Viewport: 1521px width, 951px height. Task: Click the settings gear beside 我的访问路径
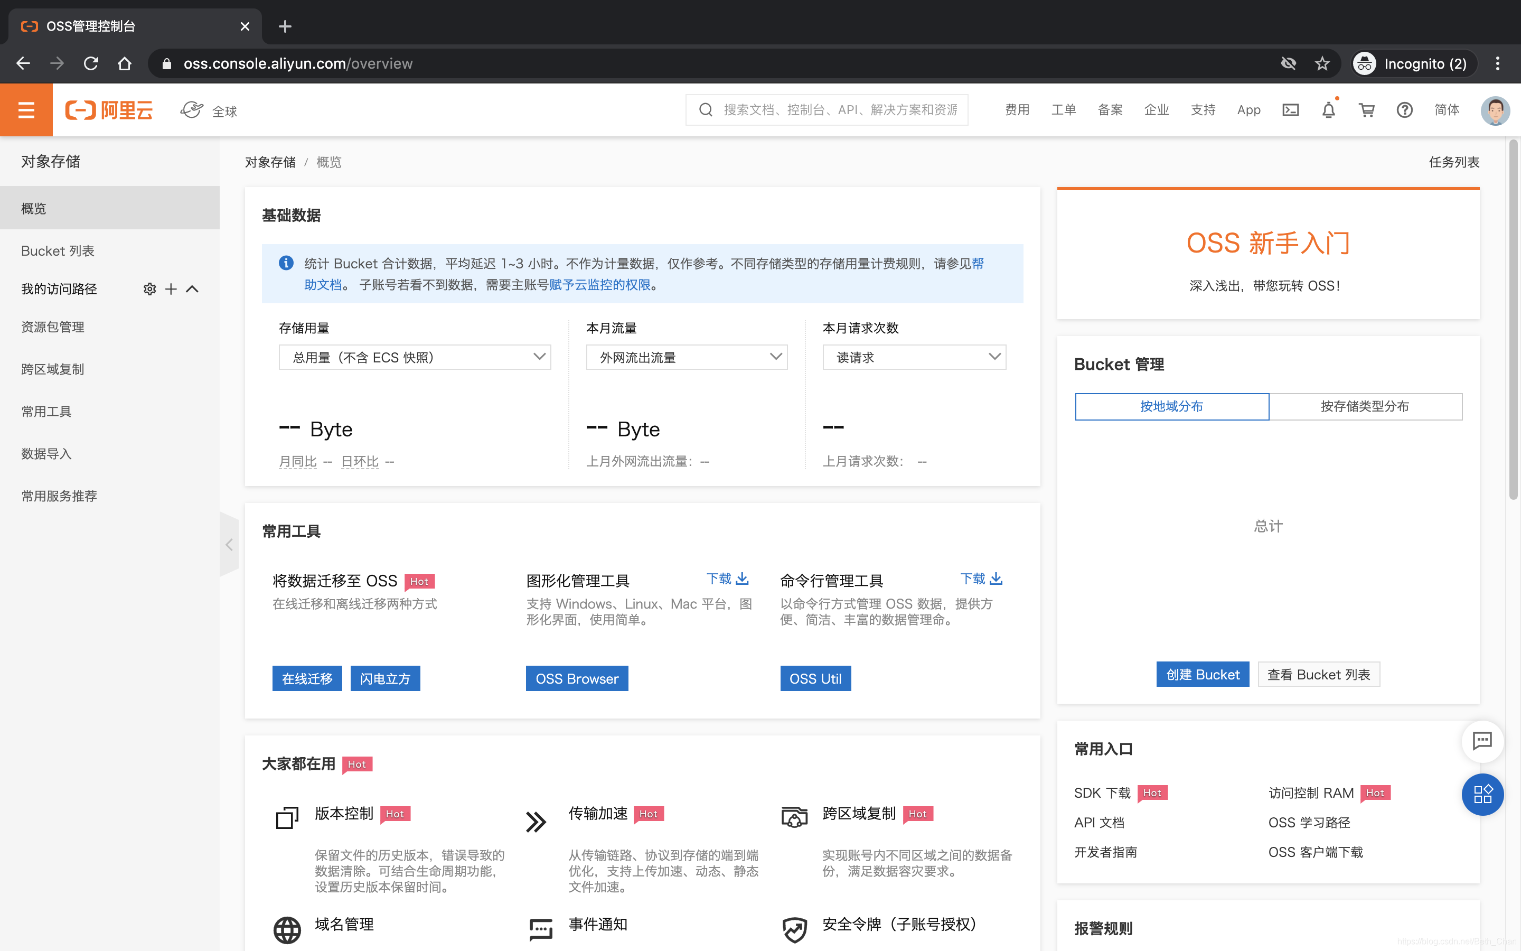coord(149,288)
